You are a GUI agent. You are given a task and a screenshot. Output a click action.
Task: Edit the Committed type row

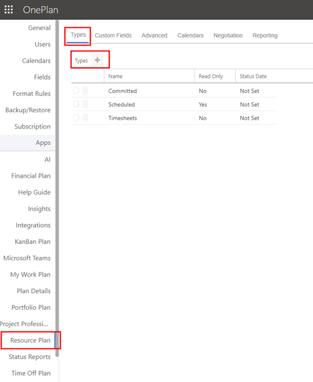coord(77,91)
